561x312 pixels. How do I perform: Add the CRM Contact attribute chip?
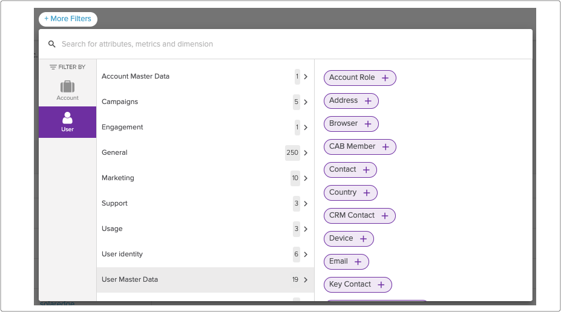pos(359,216)
